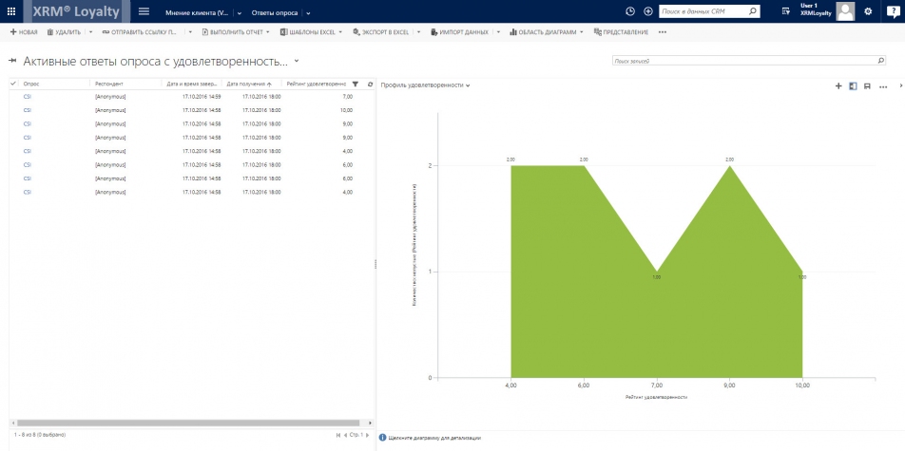The width and height of the screenshot is (905, 451).
Task: Add new chart with the plus icon
Action: 838,85
